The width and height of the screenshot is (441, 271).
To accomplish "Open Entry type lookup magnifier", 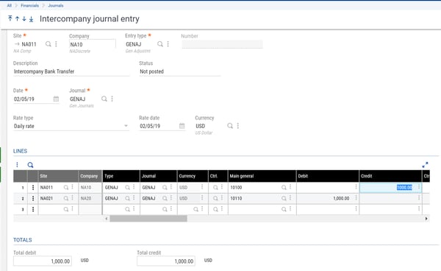I will [x=160, y=44].
